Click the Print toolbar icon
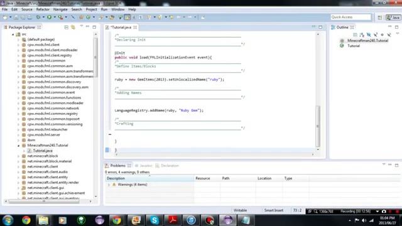The image size is (402, 226). click(30, 17)
